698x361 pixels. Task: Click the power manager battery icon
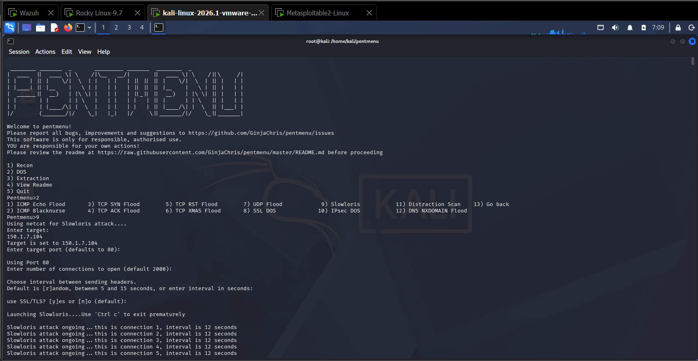click(644, 28)
